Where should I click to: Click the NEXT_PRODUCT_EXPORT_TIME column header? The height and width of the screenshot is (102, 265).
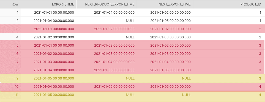pyautogui.click(x=107, y=4)
